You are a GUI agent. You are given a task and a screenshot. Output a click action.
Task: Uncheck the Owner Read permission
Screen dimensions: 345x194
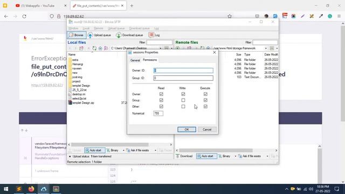[161, 94]
